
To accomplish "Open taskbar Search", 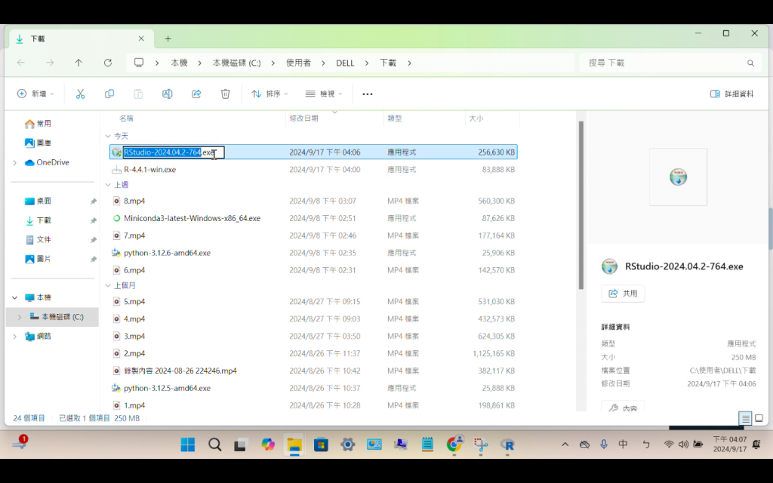I will coord(214,445).
